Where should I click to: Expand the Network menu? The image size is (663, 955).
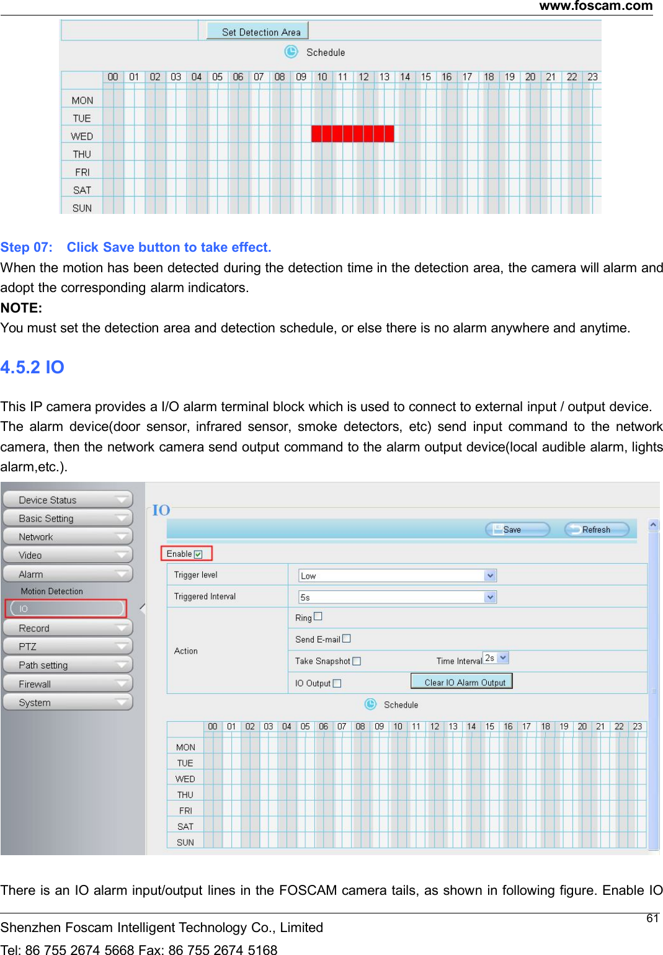point(68,536)
